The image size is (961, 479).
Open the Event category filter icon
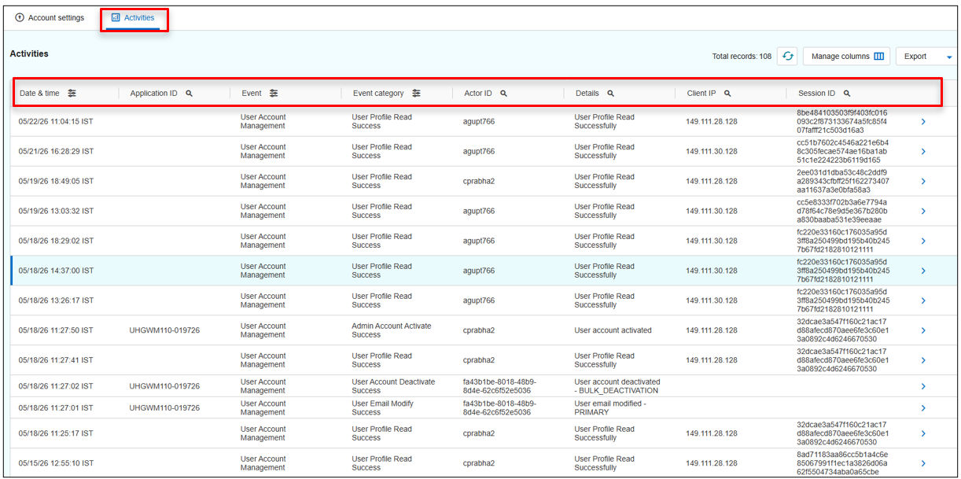416,93
